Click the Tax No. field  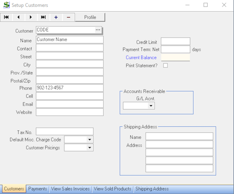(65, 131)
